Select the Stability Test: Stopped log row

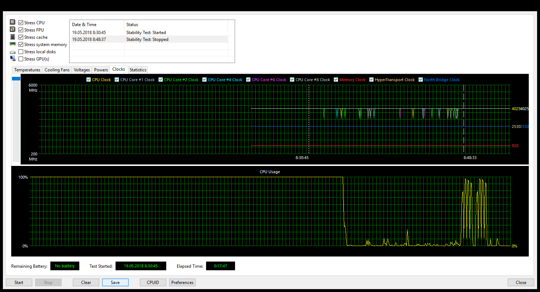tap(149, 39)
